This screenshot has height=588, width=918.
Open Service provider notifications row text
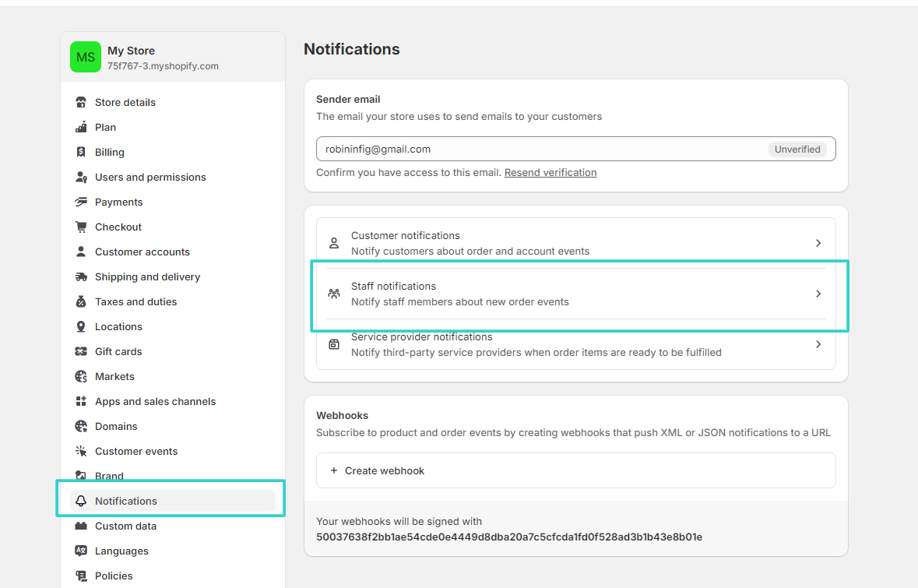click(536, 344)
